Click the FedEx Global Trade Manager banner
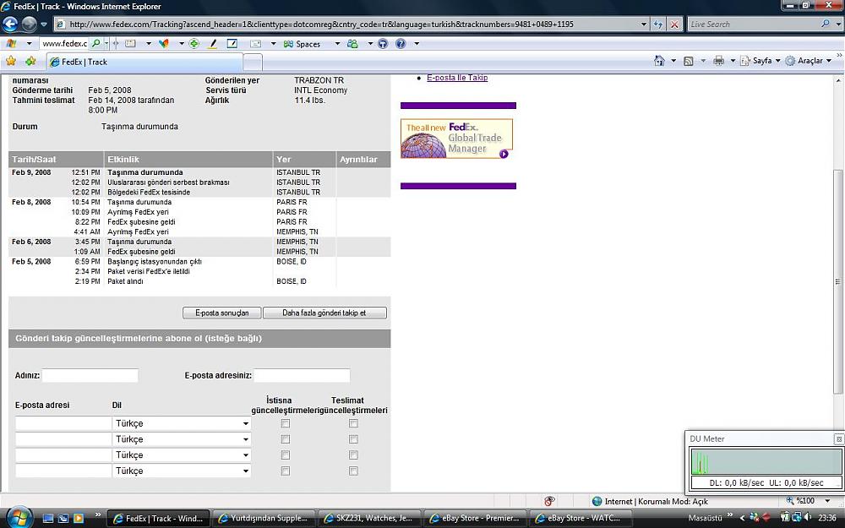845x528 pixels. coord(456,139)
